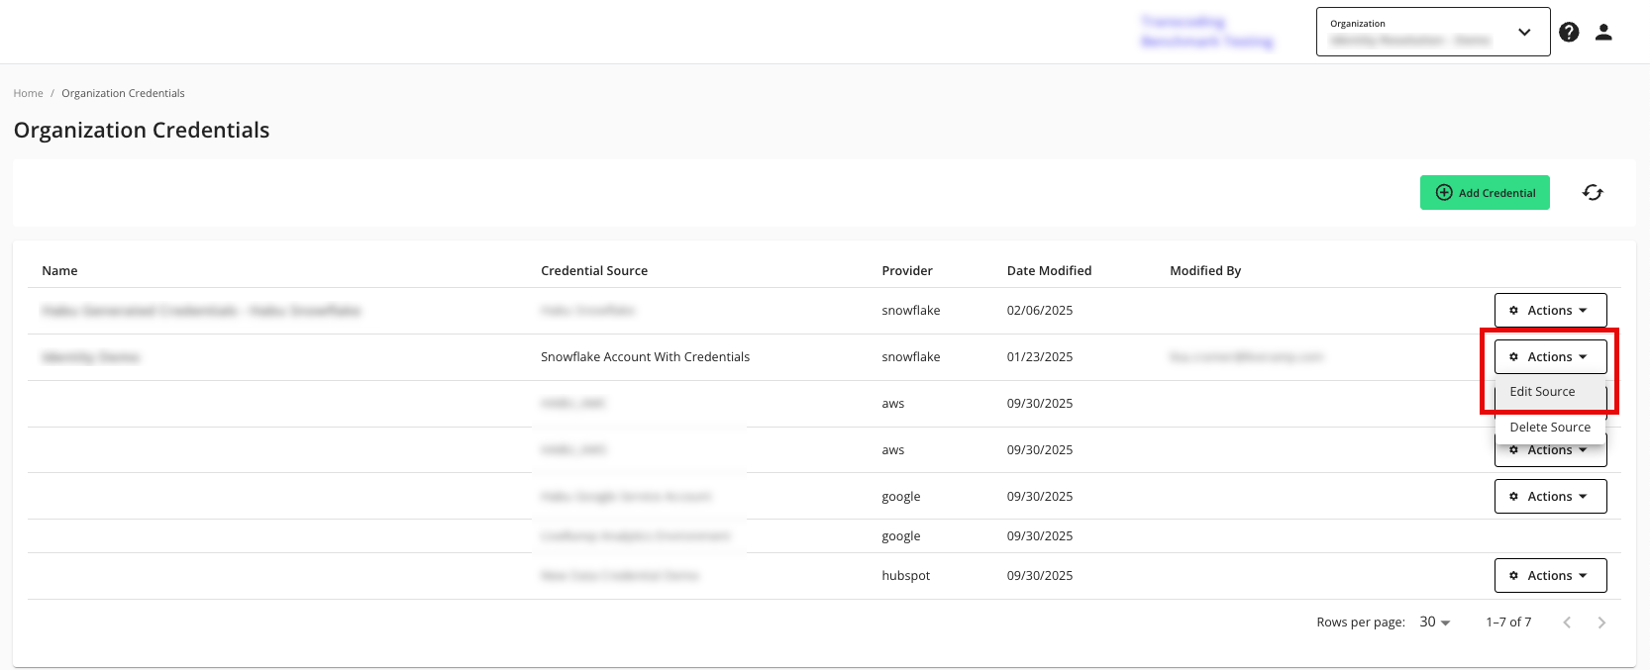
Task: Click the Modified By column header
Action: click(x=1205, y=271)
